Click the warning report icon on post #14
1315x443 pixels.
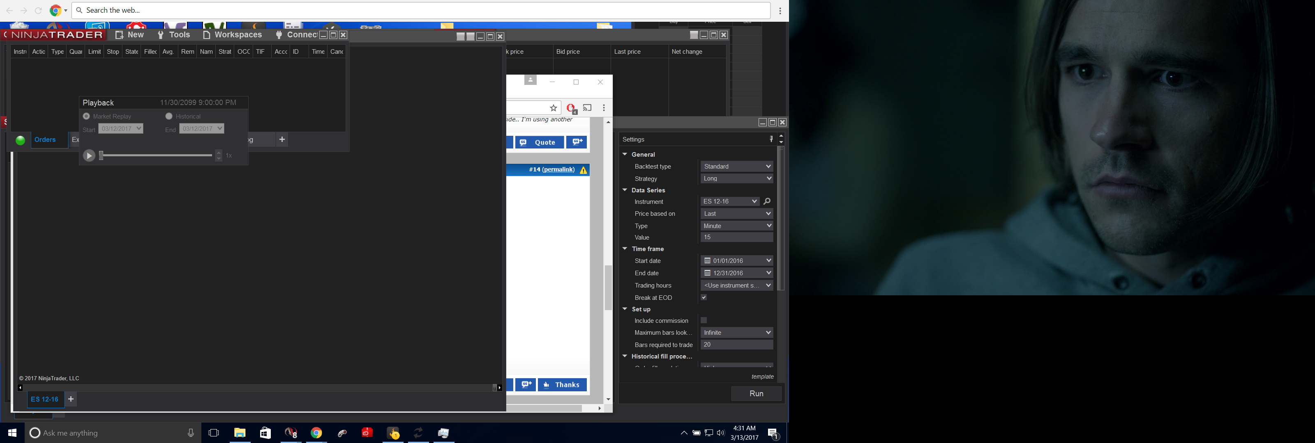pyautogui.click(x=584, y=170)
